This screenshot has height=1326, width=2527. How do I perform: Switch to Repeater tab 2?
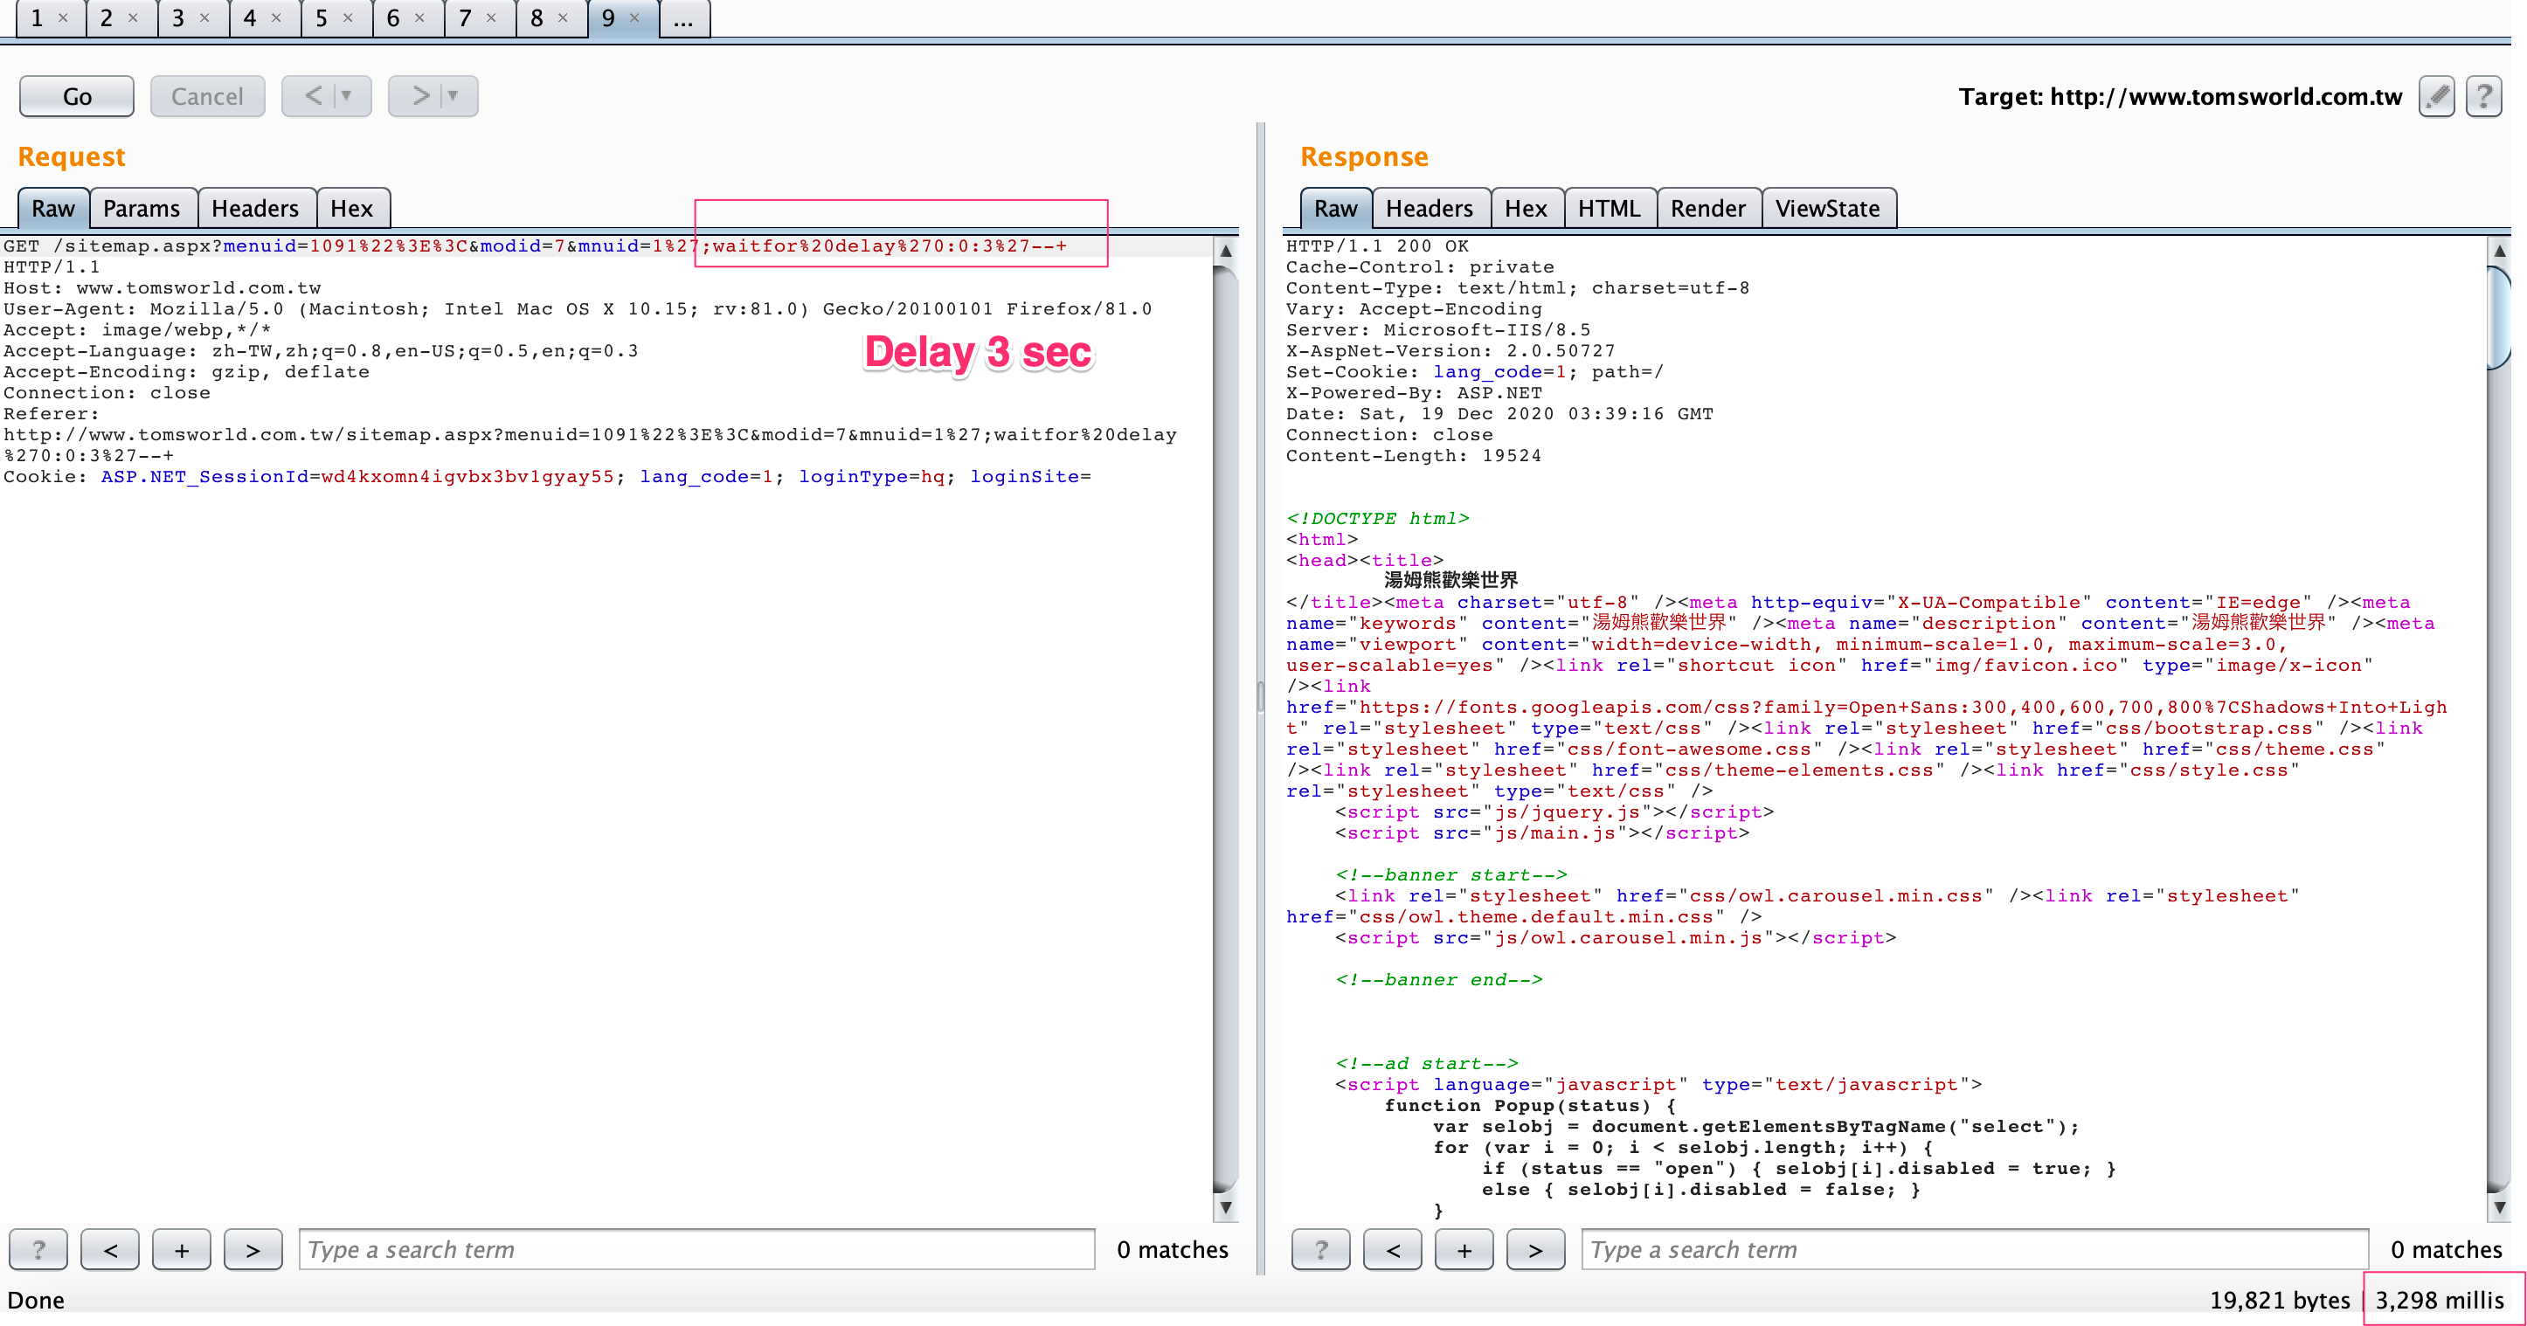(106, 17)
